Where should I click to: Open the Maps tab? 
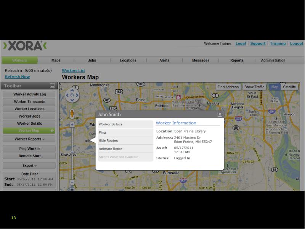[56, 60]
